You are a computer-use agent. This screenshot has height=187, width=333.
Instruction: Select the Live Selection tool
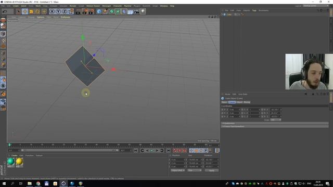[x=19, y=11]
